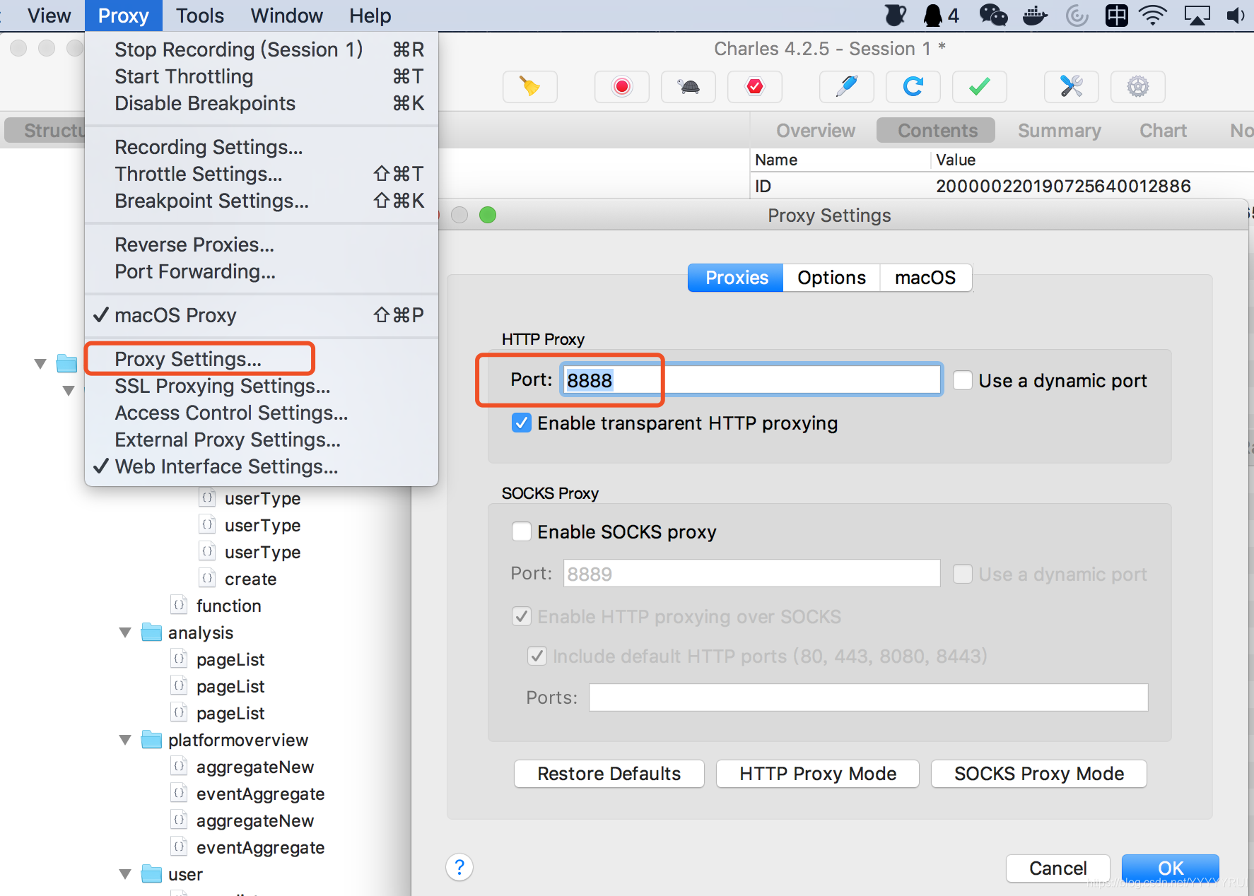Screen dimensions: 1254x896
Task: Open tools with the wrench icon
Action: [x=1071, y=87]
